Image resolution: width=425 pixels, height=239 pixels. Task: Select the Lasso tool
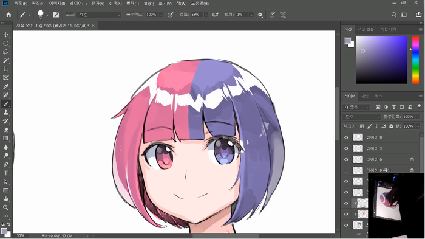click(x=5, y=52)
